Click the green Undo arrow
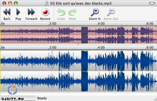The height and width of the screenshot is (101, 157). pyautogui.click(x=61, y=12)
